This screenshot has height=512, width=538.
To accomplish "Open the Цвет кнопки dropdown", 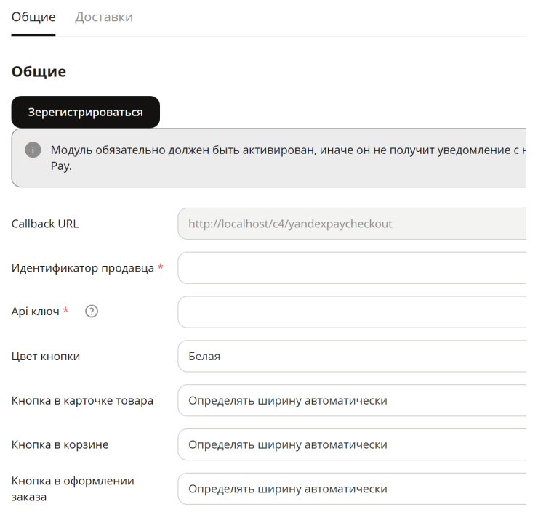I will [x=352, y=356].
